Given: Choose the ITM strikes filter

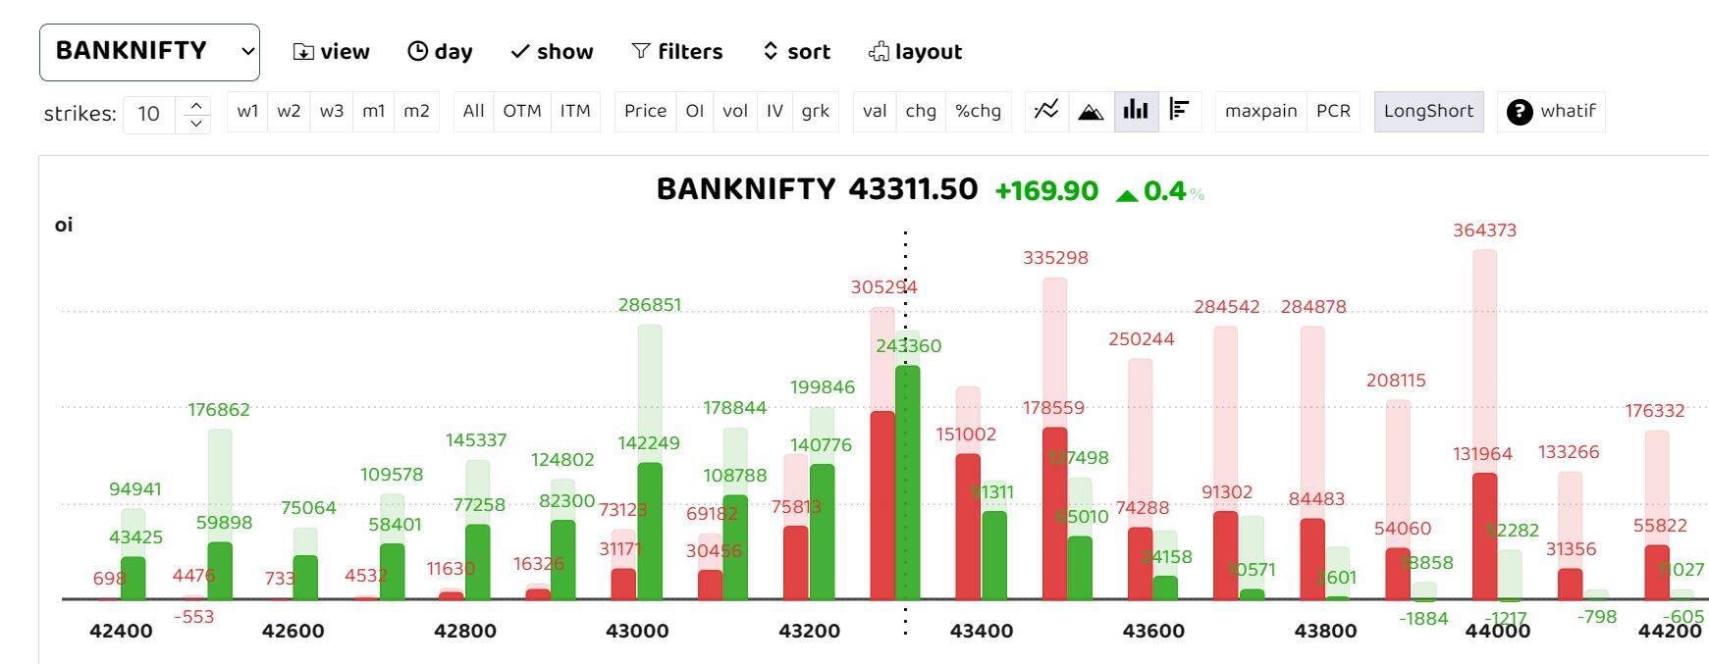Looking at the screenshot, I should pos(575,111).
